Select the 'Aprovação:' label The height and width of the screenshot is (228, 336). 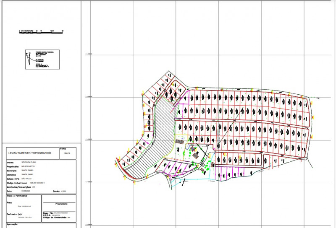12,224
